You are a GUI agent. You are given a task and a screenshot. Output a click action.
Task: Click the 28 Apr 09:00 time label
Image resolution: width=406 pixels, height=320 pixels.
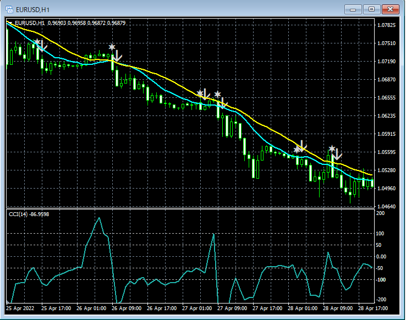[x=338, y=308]
